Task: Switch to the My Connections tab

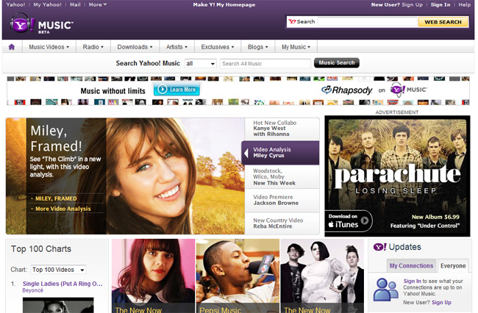Action: coord(411,266)
